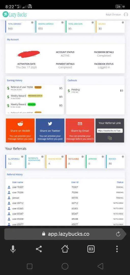
Task: Click the Share by Email tile
Action: coord(80,130)
